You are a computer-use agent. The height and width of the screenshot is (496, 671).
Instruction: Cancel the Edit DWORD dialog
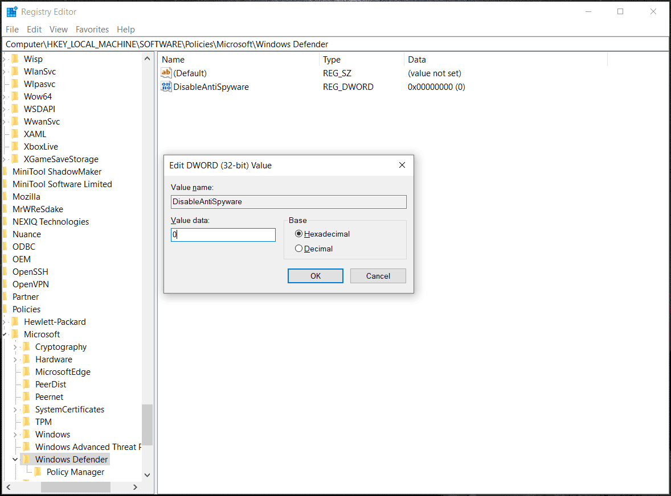pyautogui.click(x=378, y=276)
